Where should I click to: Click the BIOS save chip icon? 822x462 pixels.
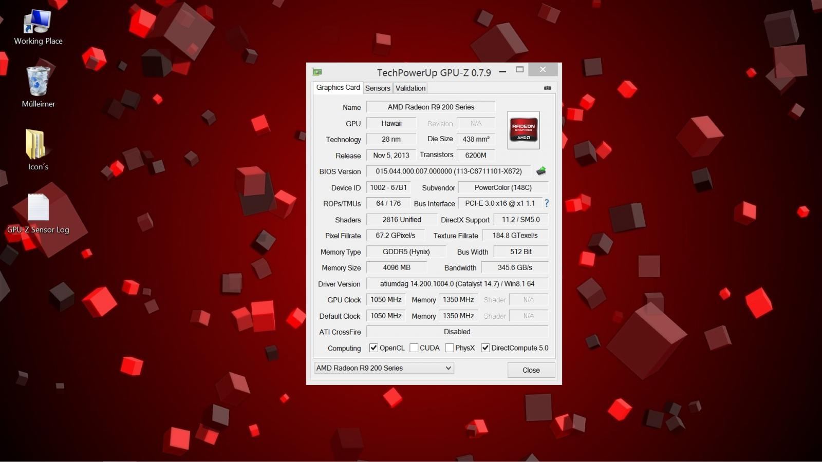(541, 171)
